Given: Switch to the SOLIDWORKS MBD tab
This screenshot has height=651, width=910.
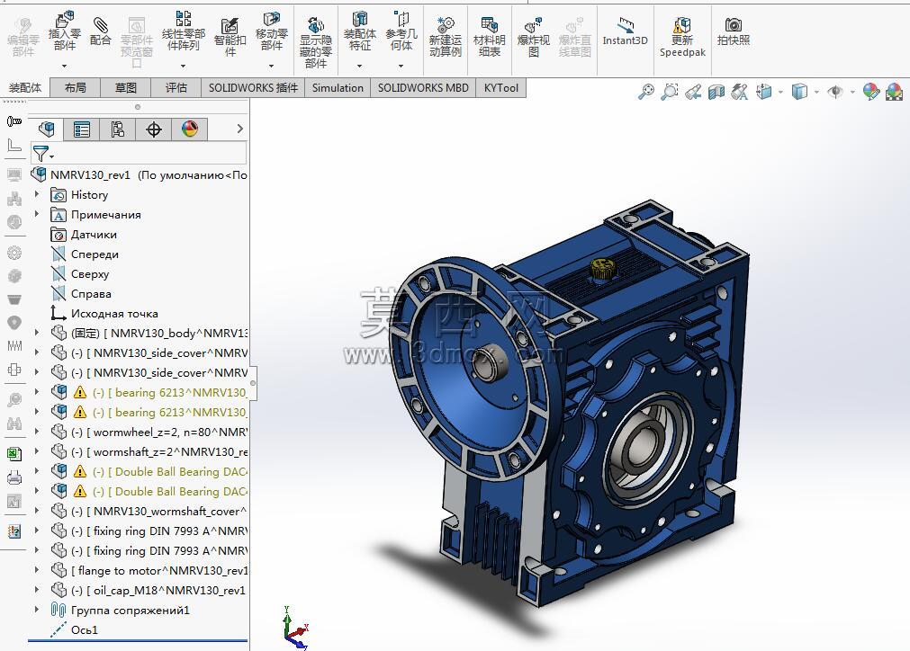Looking at the screenshot, I should tap(423, 87).
